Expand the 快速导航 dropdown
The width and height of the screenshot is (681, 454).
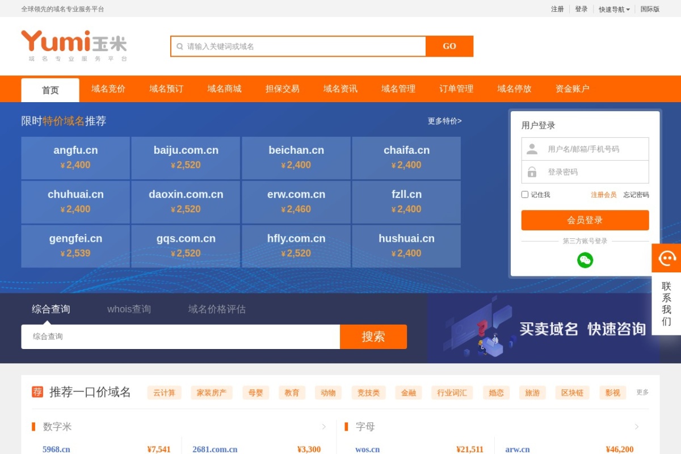(614, 9)
